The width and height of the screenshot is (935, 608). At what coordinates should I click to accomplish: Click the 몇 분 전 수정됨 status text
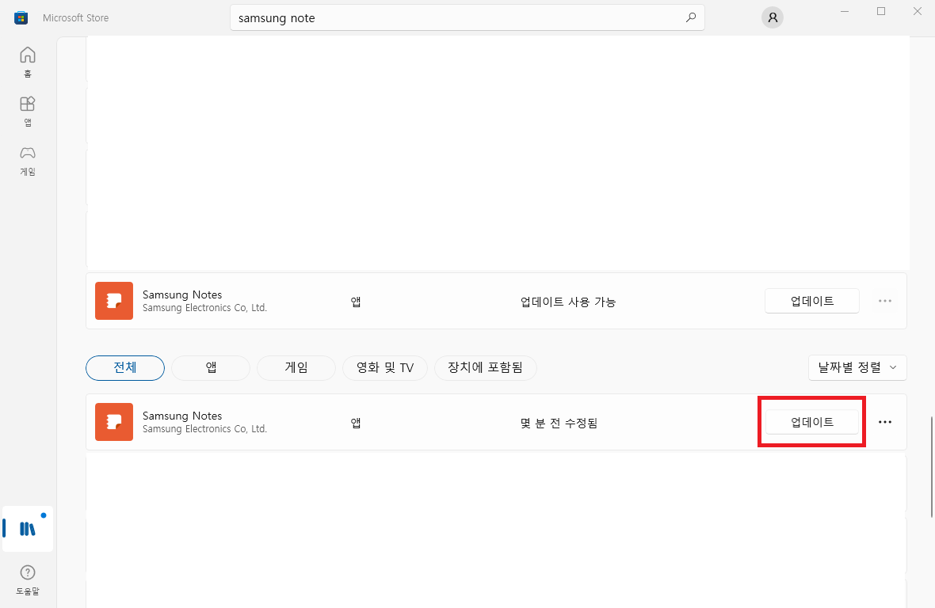coord(559,423)
